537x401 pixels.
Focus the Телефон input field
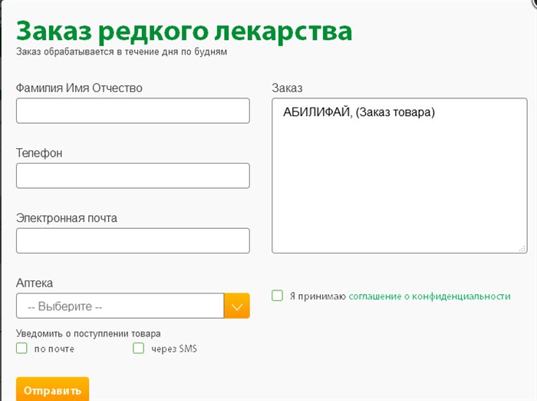pos(133,176)
